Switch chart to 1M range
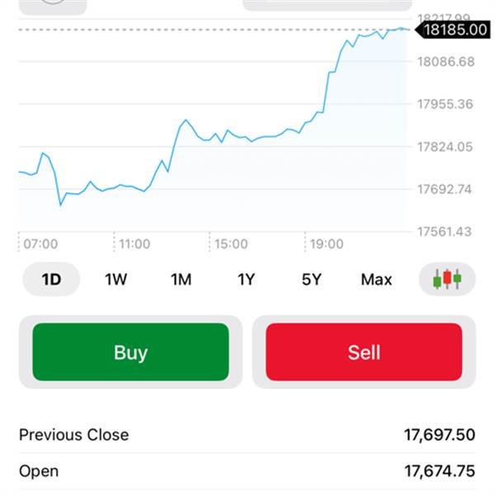This screenshot has height=495, width=495. [x=181, y=280]
